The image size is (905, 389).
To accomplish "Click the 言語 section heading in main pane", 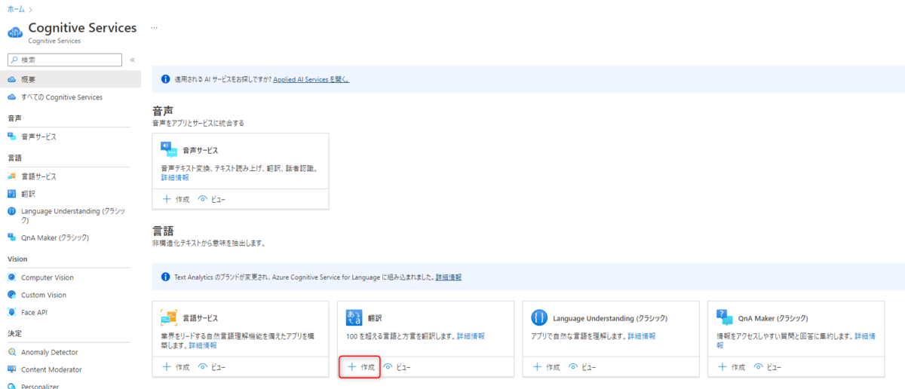I will pyautogui.click(x=163, y=231).
